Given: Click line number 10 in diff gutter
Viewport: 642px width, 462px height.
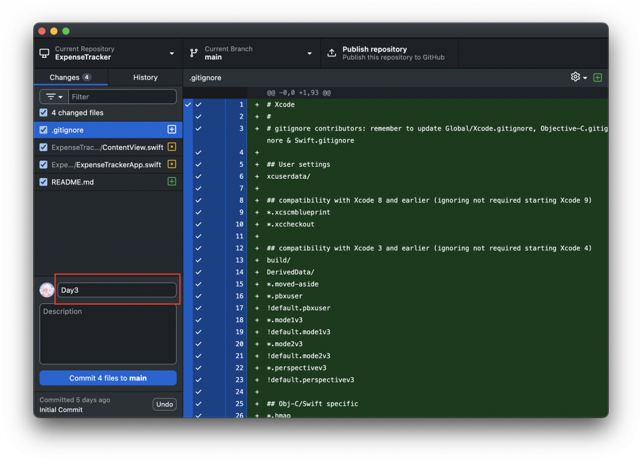Looking at the screenshot, I should pos(239,224).
